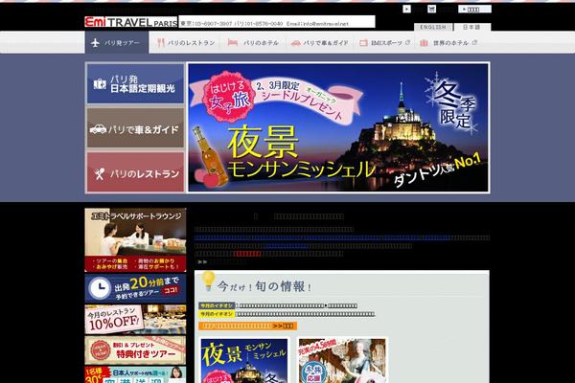Open 世界のホテル nav item
Image resolution: width=575 pixels, height=383 pixels.
pos(448,43)
